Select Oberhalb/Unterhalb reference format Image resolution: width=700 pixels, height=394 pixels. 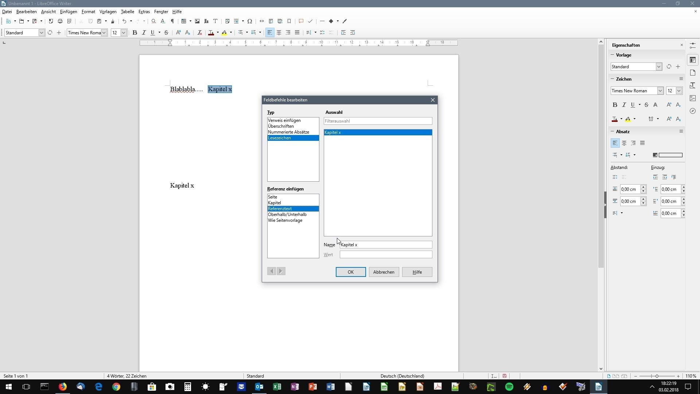point(293,215)
